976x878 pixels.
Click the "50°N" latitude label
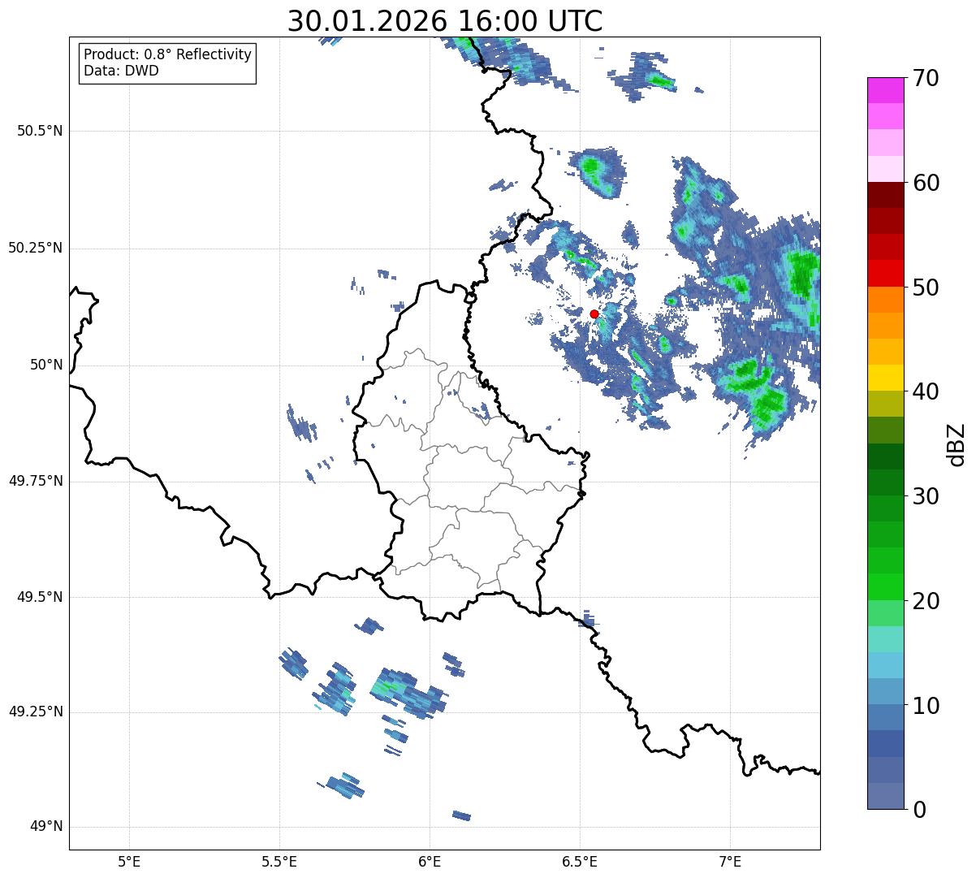[x=46, y=365]
